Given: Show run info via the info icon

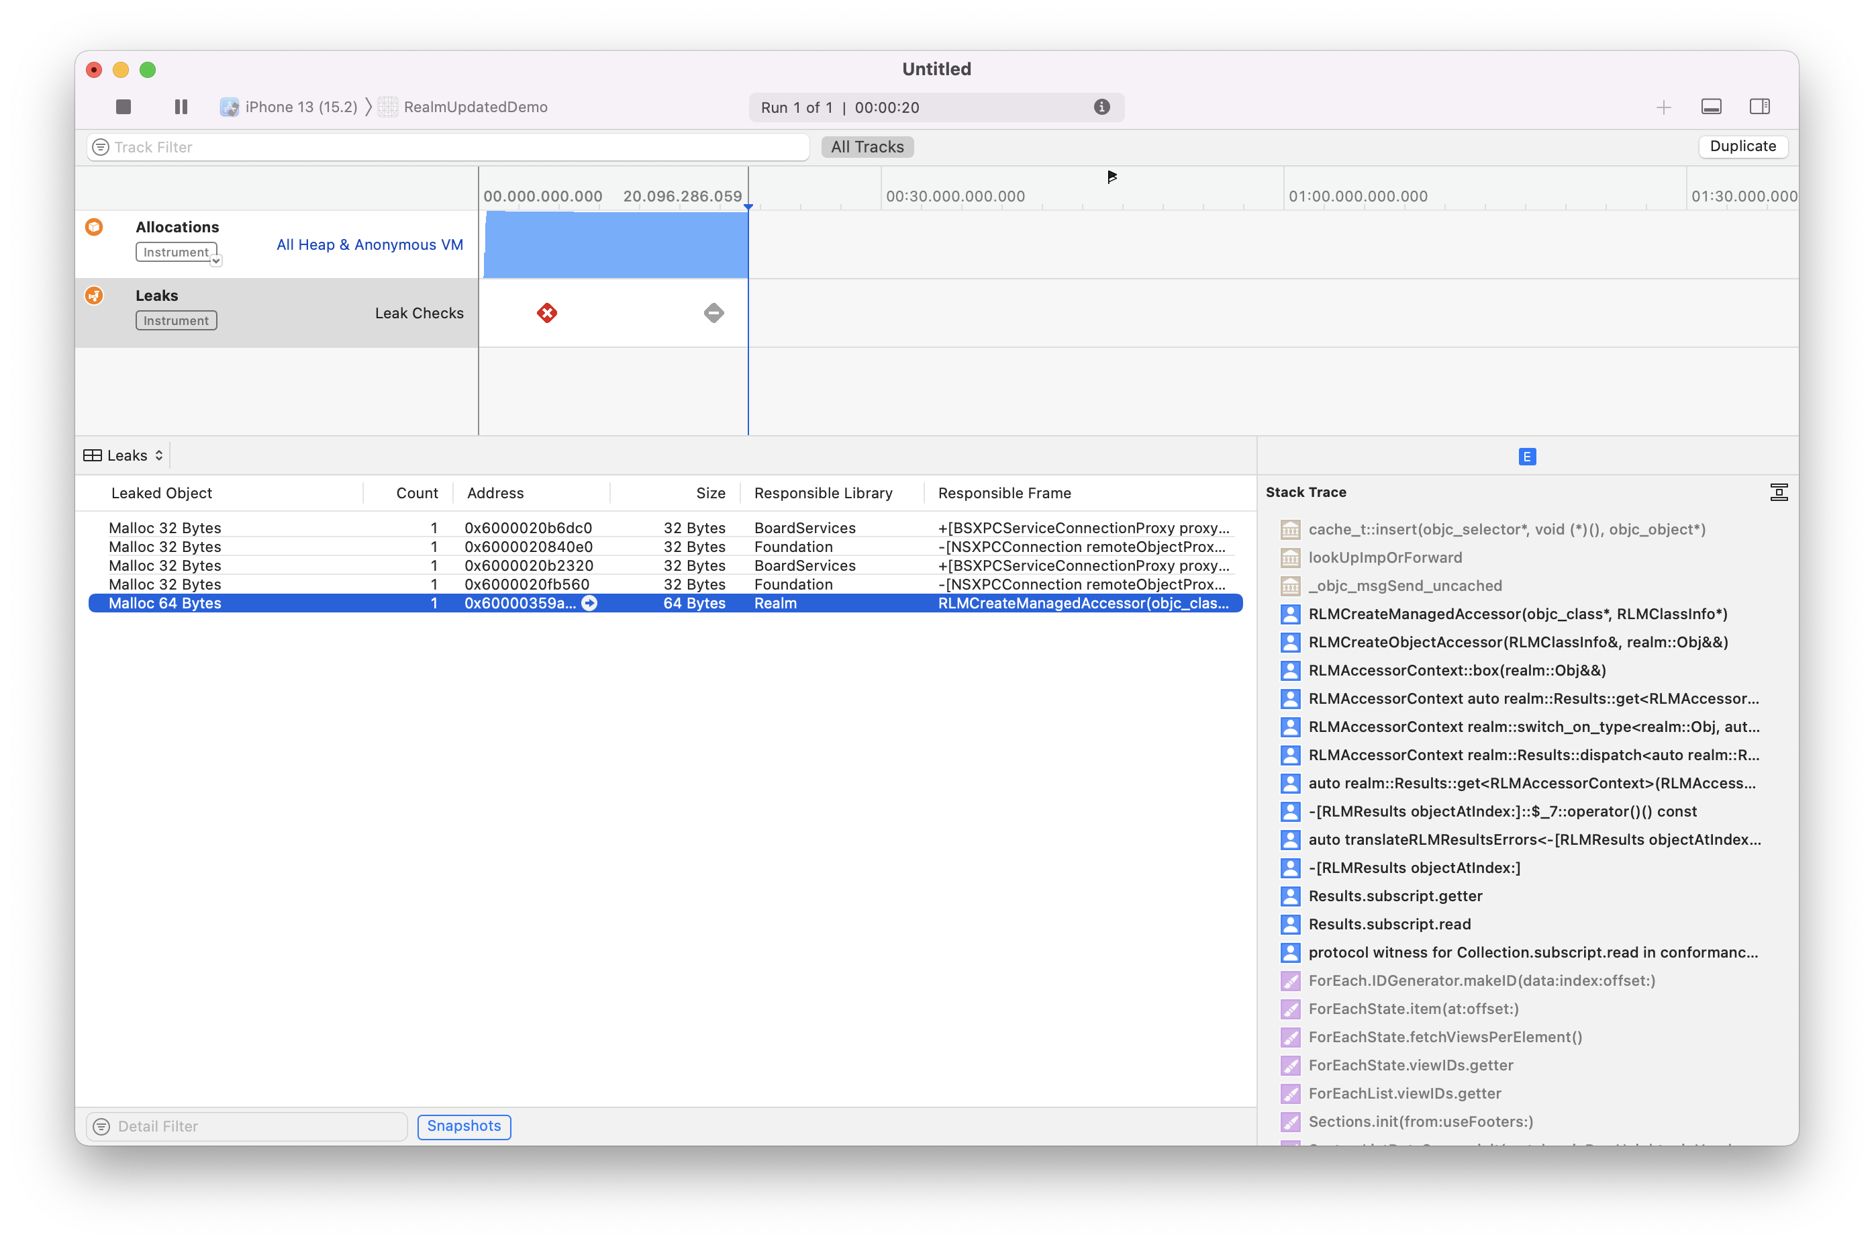Looking at the screenshot, I should [x=1101, y=107].
